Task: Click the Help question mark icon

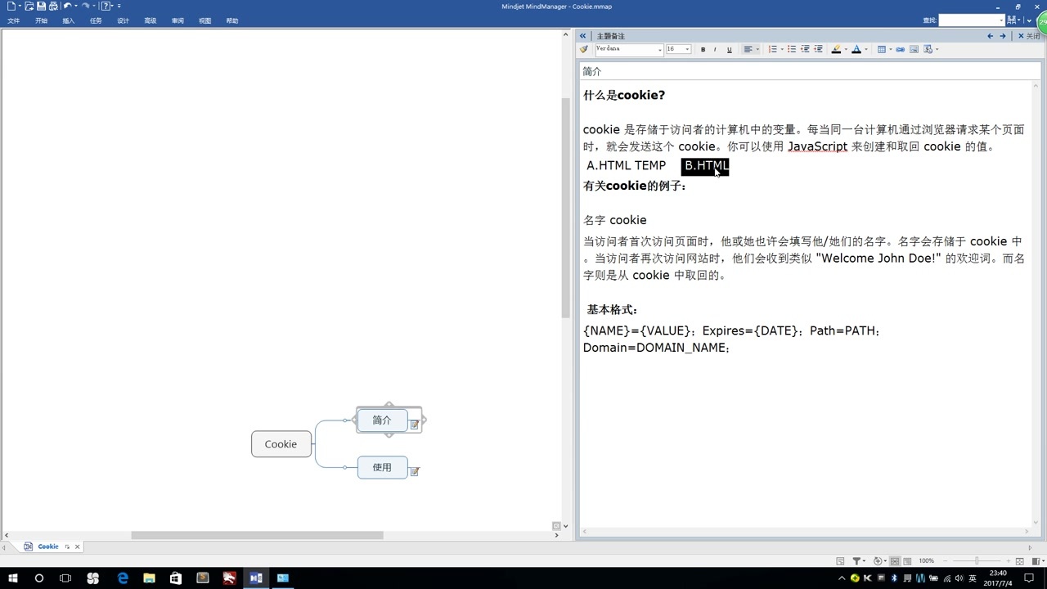Action: pyautogui.click(x=106, y=7)
